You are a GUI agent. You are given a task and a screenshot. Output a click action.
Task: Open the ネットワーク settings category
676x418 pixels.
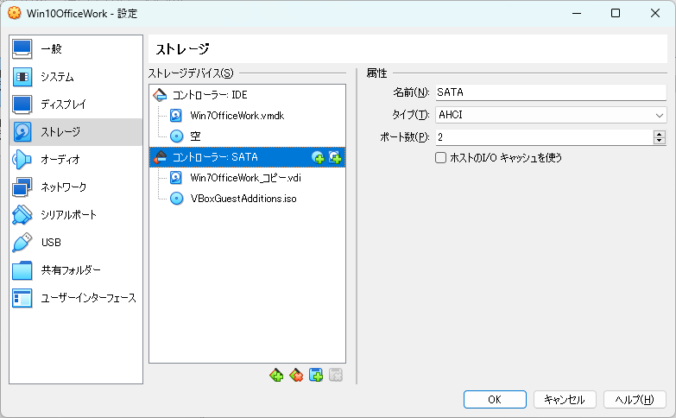click(x=76, y=187)
